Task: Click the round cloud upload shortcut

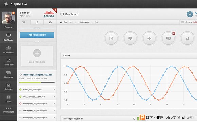Action: 130,38
